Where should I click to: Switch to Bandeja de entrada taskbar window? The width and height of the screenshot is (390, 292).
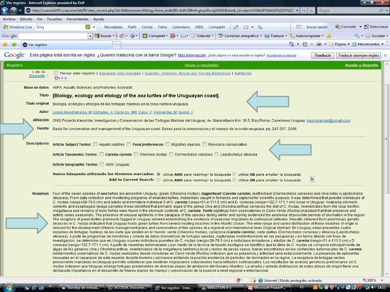click(82, 288)
